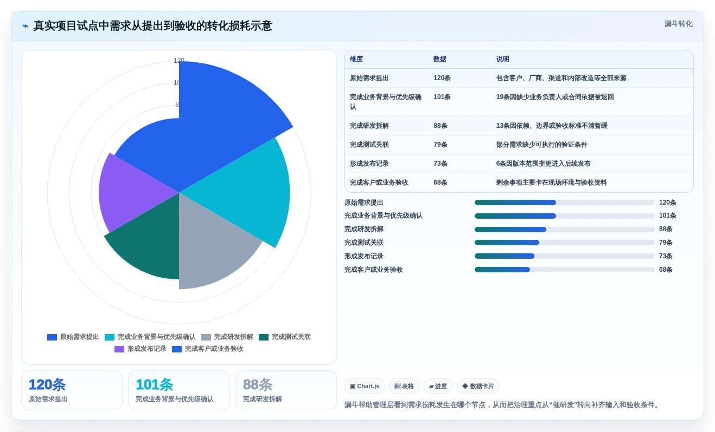
Task: Open the 101条 data card
Action: 179,390
